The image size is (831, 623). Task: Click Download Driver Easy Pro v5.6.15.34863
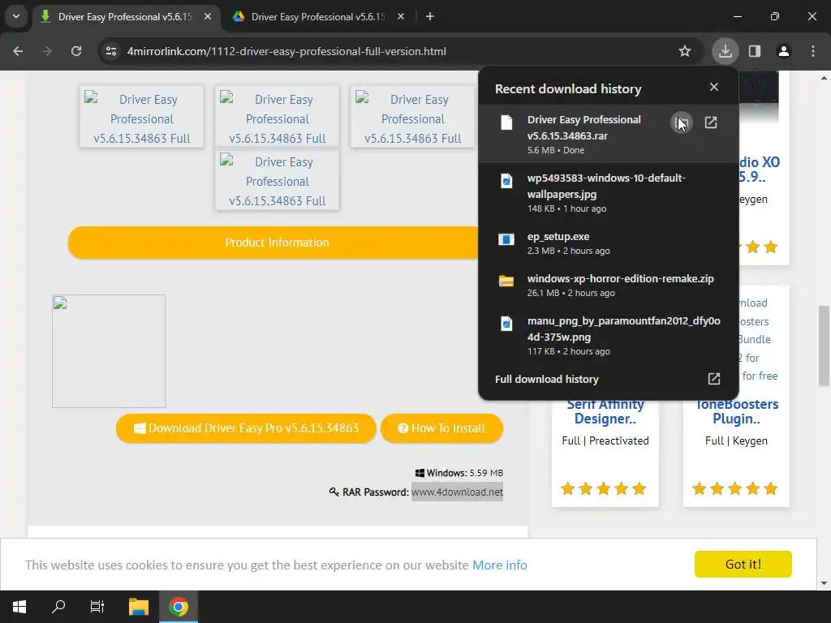246,428
